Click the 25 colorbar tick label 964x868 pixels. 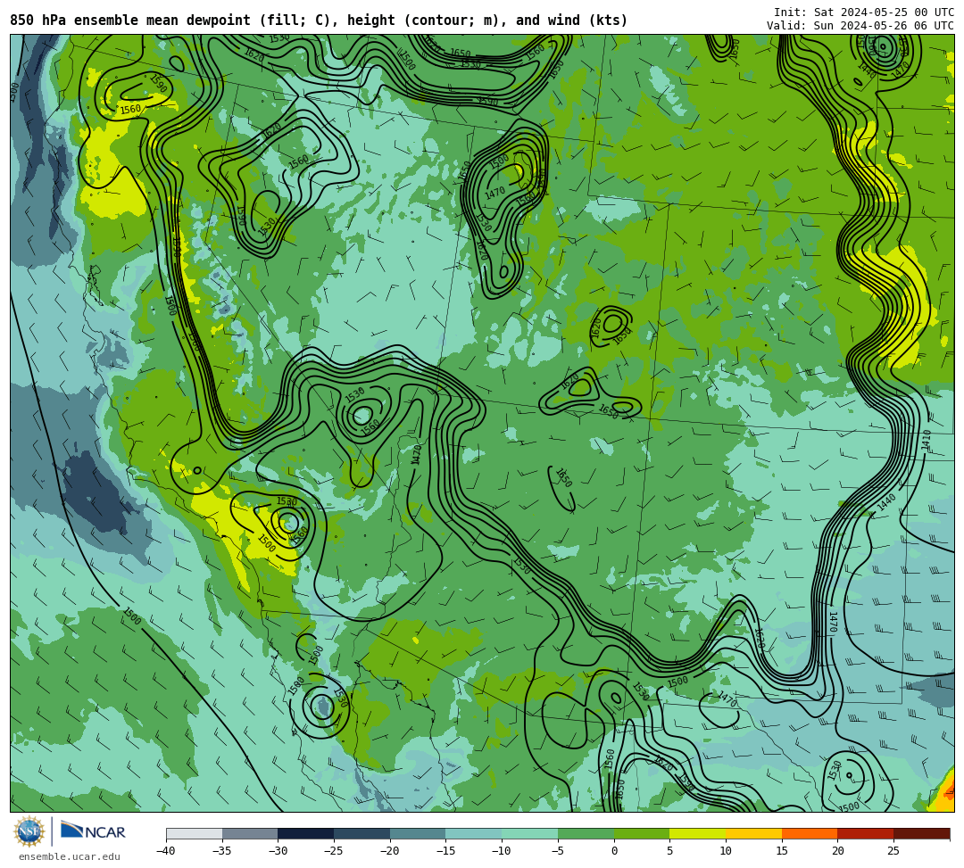(893, 851)
